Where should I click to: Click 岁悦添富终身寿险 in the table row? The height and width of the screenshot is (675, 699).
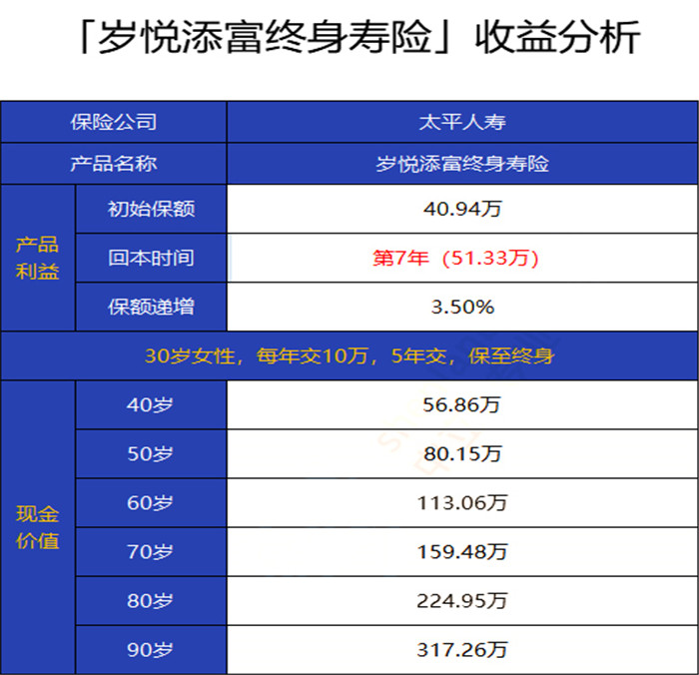coord(462,164)
